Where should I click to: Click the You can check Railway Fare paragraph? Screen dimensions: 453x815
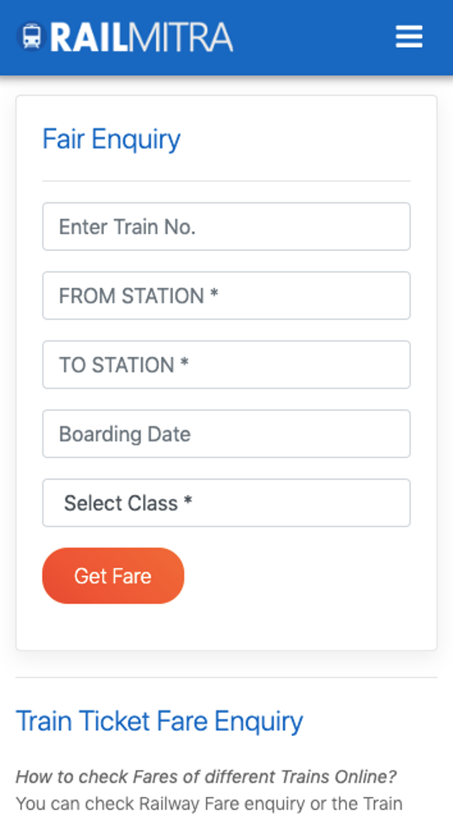(x=209, y=803)
